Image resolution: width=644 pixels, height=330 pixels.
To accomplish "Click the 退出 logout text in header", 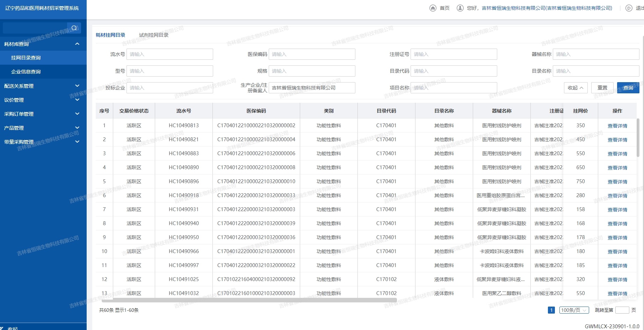I will 639,8.
